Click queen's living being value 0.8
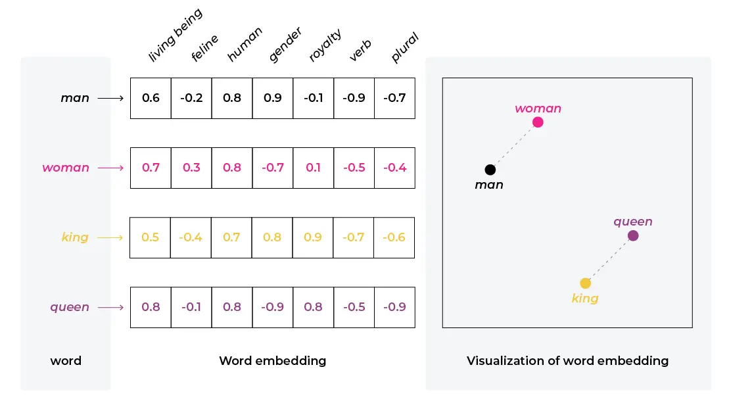 [151, 307]
